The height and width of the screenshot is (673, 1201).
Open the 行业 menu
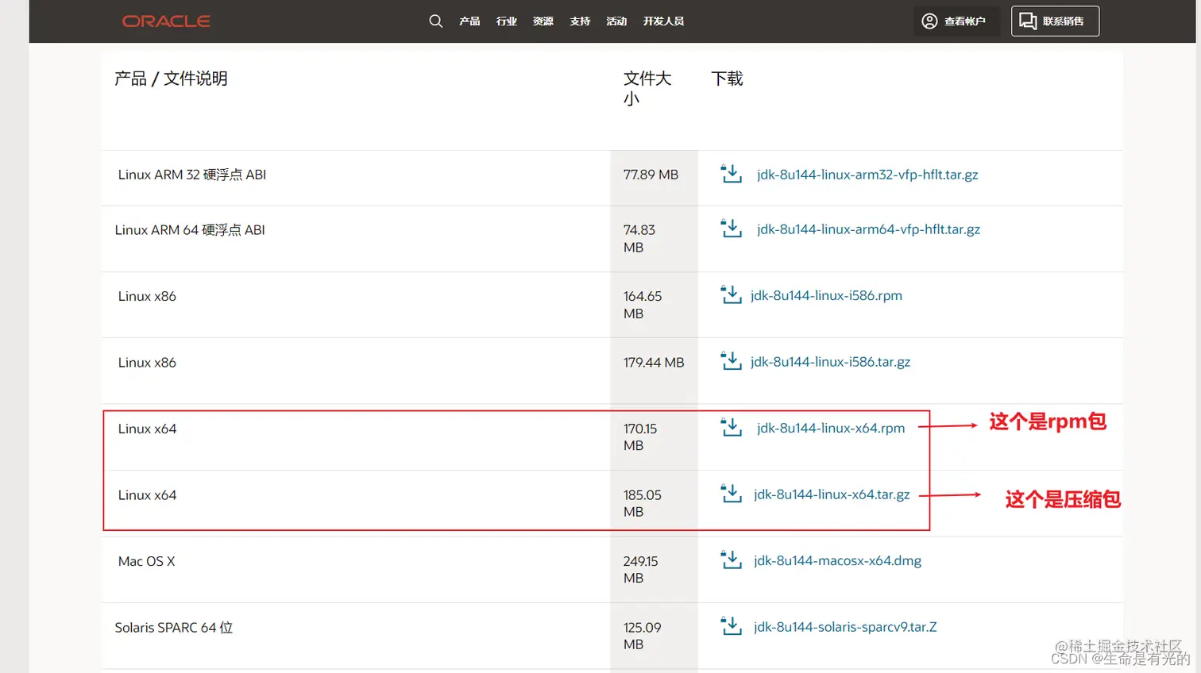[x=507, y=21]
